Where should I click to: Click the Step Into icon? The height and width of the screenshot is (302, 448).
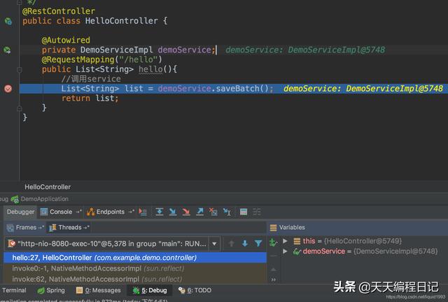(173, 212)
